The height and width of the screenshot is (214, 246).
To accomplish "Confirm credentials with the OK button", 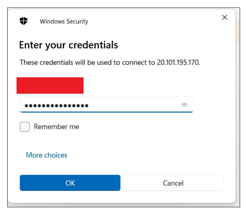I will tap(70, 183).
